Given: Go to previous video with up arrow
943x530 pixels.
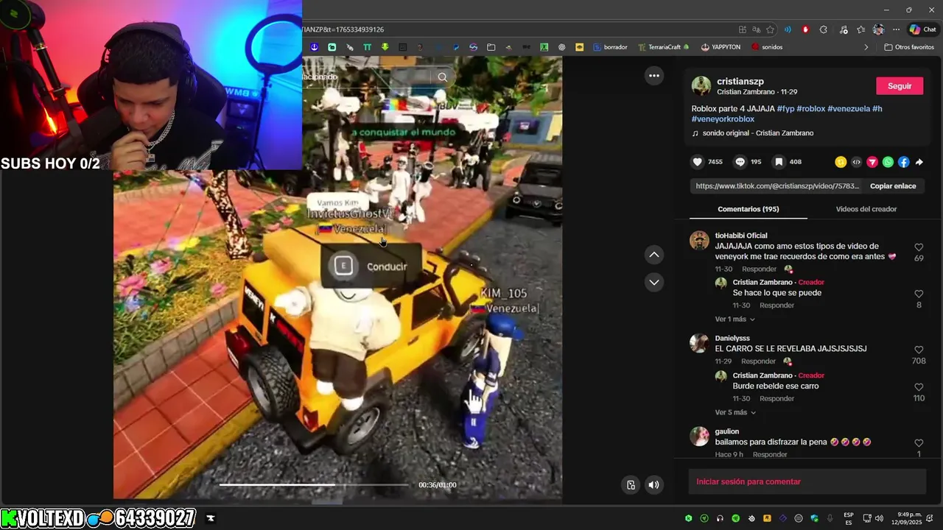Looking at the screenshot, I should click(x=653, y=255).
